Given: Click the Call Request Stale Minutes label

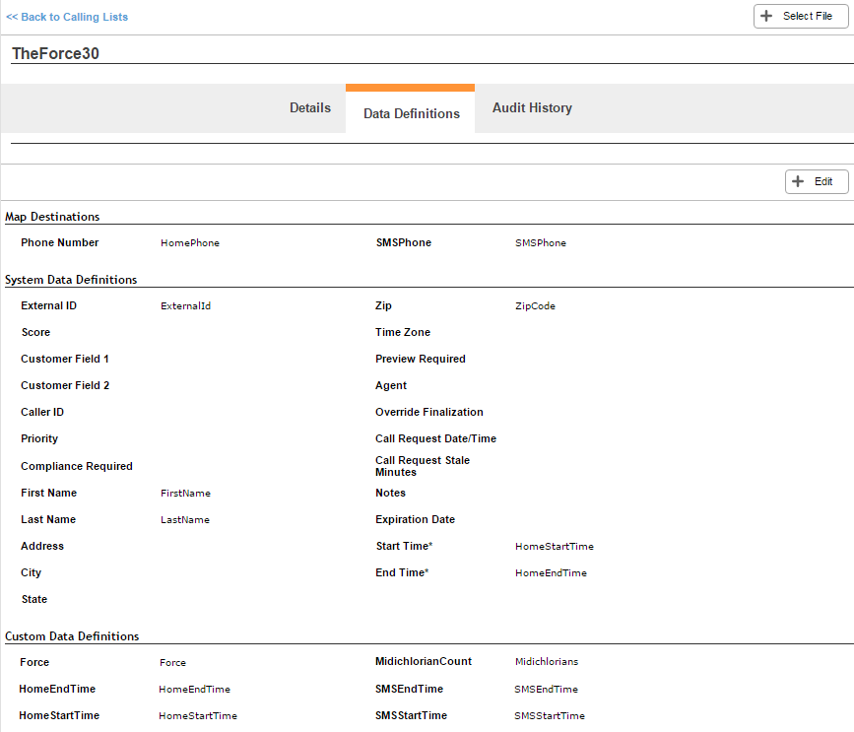Looking at the screenshot, I should 423,466.
